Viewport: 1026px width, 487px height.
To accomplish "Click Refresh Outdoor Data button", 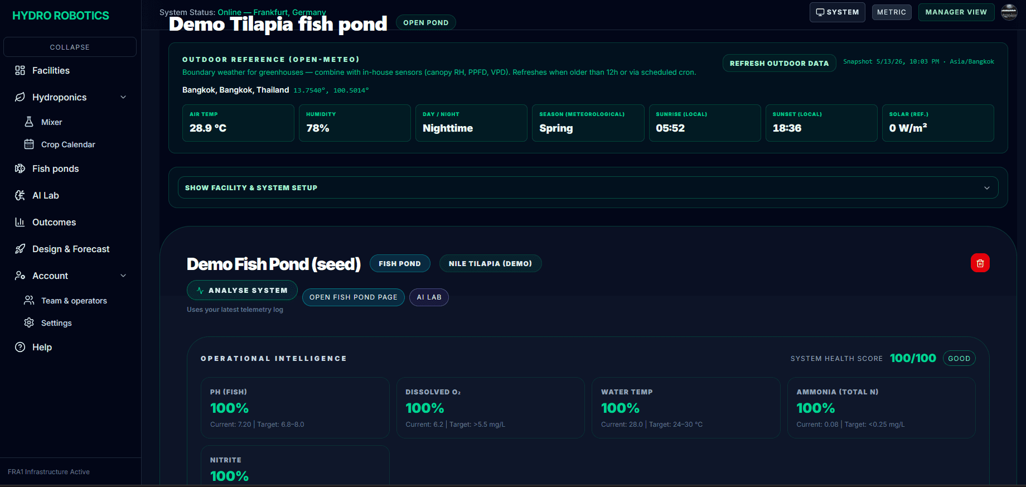I will tap(779, 63).
